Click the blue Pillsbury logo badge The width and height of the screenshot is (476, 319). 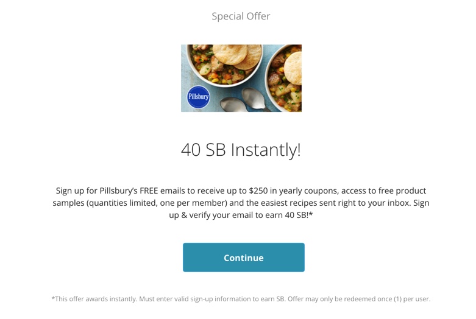[x=198, y=97]
